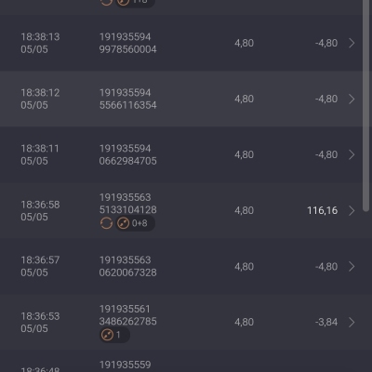Expand the 18:38:13 transaction details chevron

tap(352, 43)
